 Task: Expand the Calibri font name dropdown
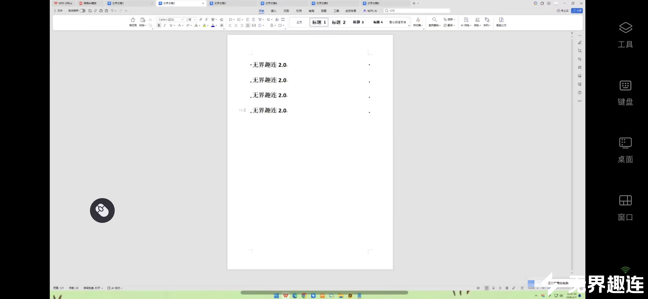coord(182,19)
